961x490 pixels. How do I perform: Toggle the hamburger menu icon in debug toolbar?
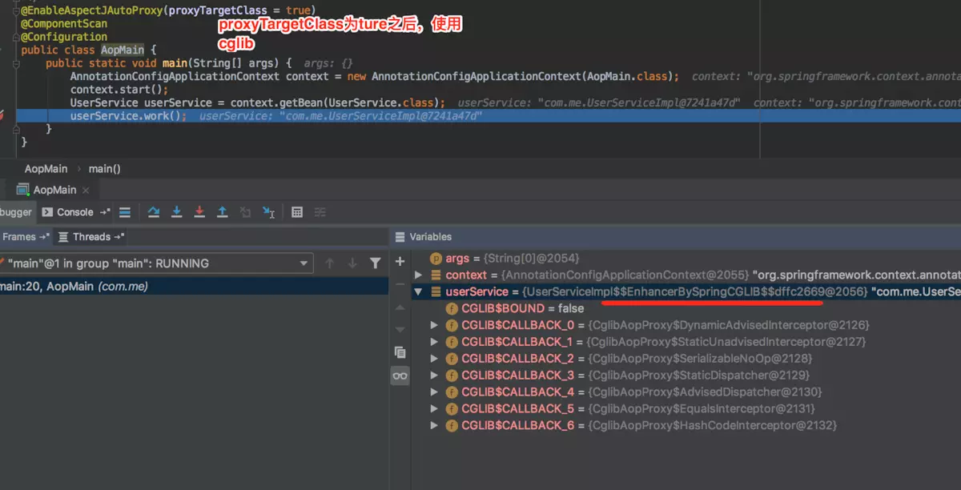coord(124,212)
